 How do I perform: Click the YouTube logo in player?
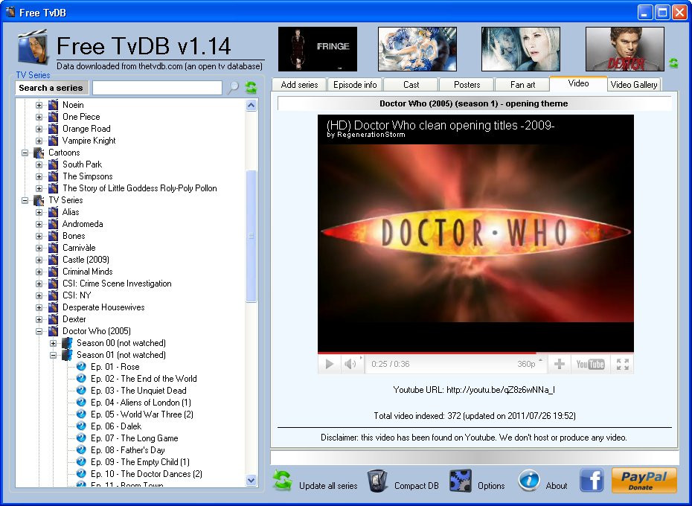[590, 365]
